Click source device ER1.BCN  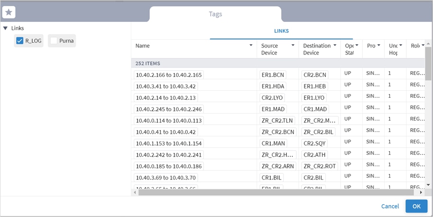click(x=273, y=75)
